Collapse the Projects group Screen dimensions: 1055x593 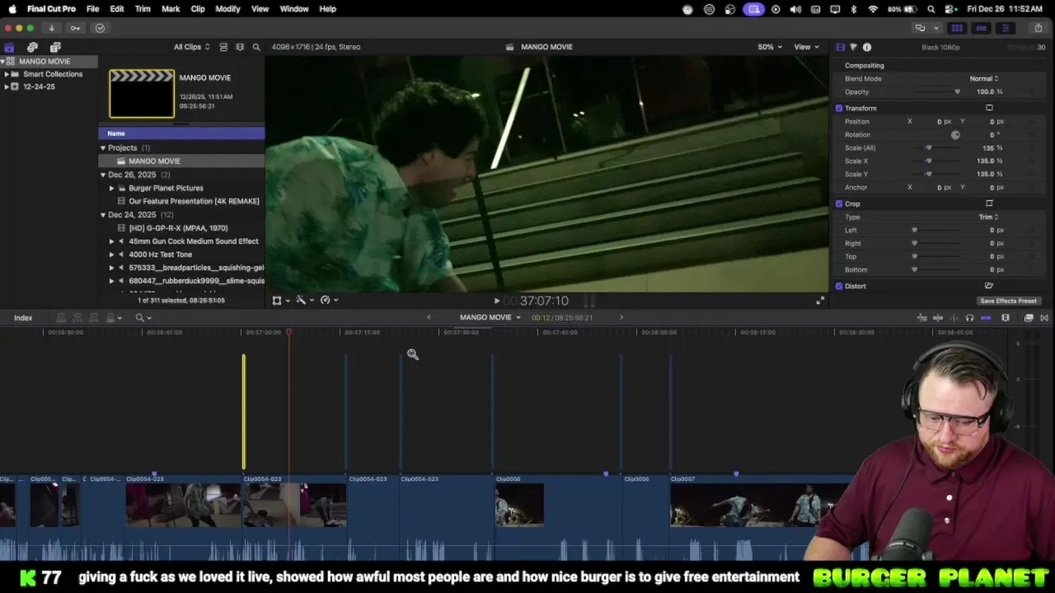tap(103, 148)
